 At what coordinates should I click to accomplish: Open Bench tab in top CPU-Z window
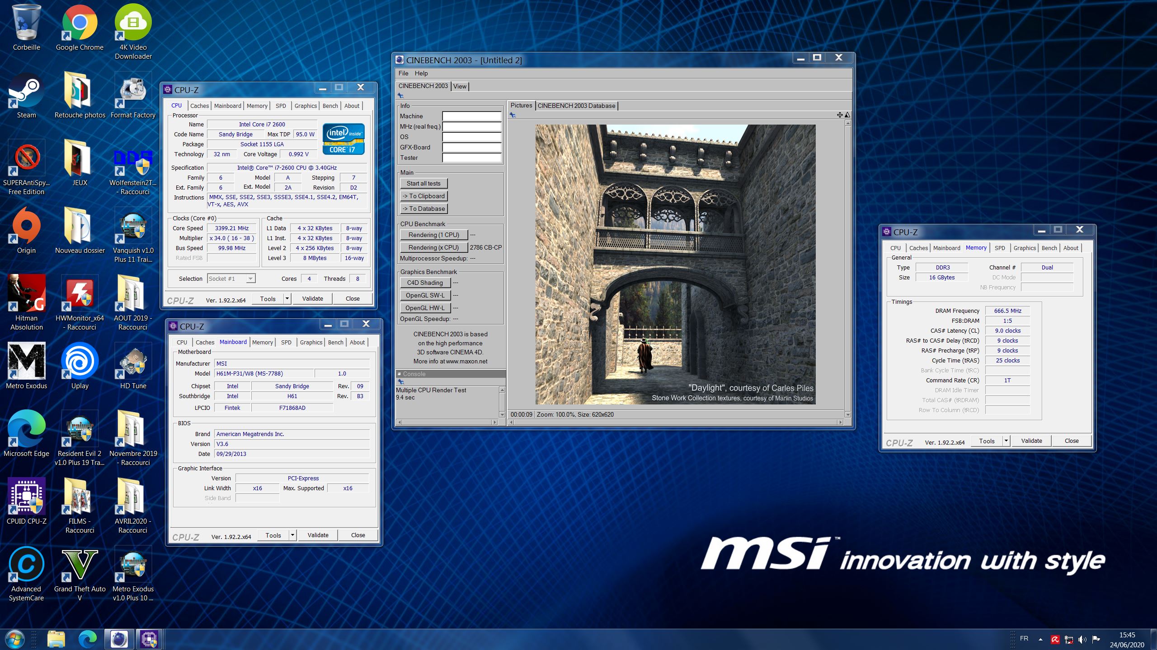click(330, 106)
